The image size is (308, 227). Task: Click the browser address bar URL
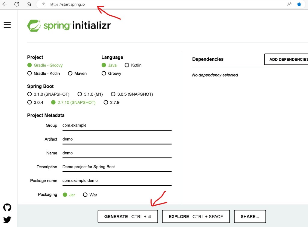[67, 4]
